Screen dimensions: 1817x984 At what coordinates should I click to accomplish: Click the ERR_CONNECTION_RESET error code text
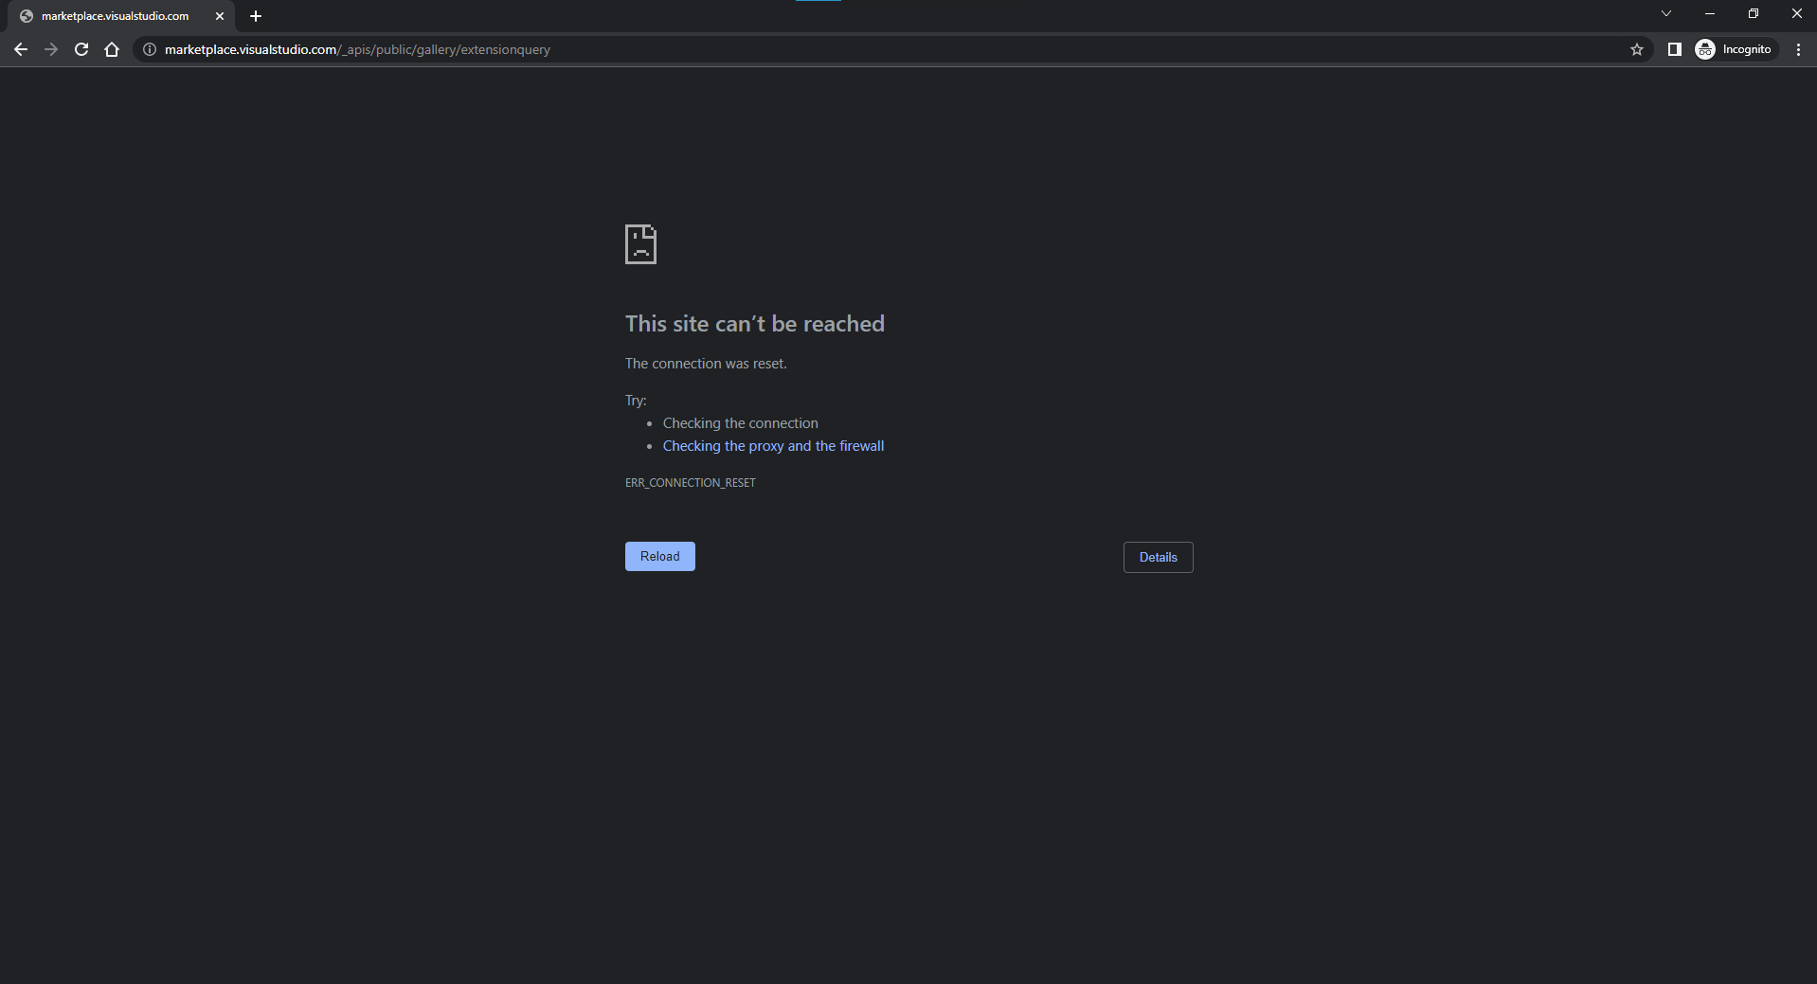(691, 483)
